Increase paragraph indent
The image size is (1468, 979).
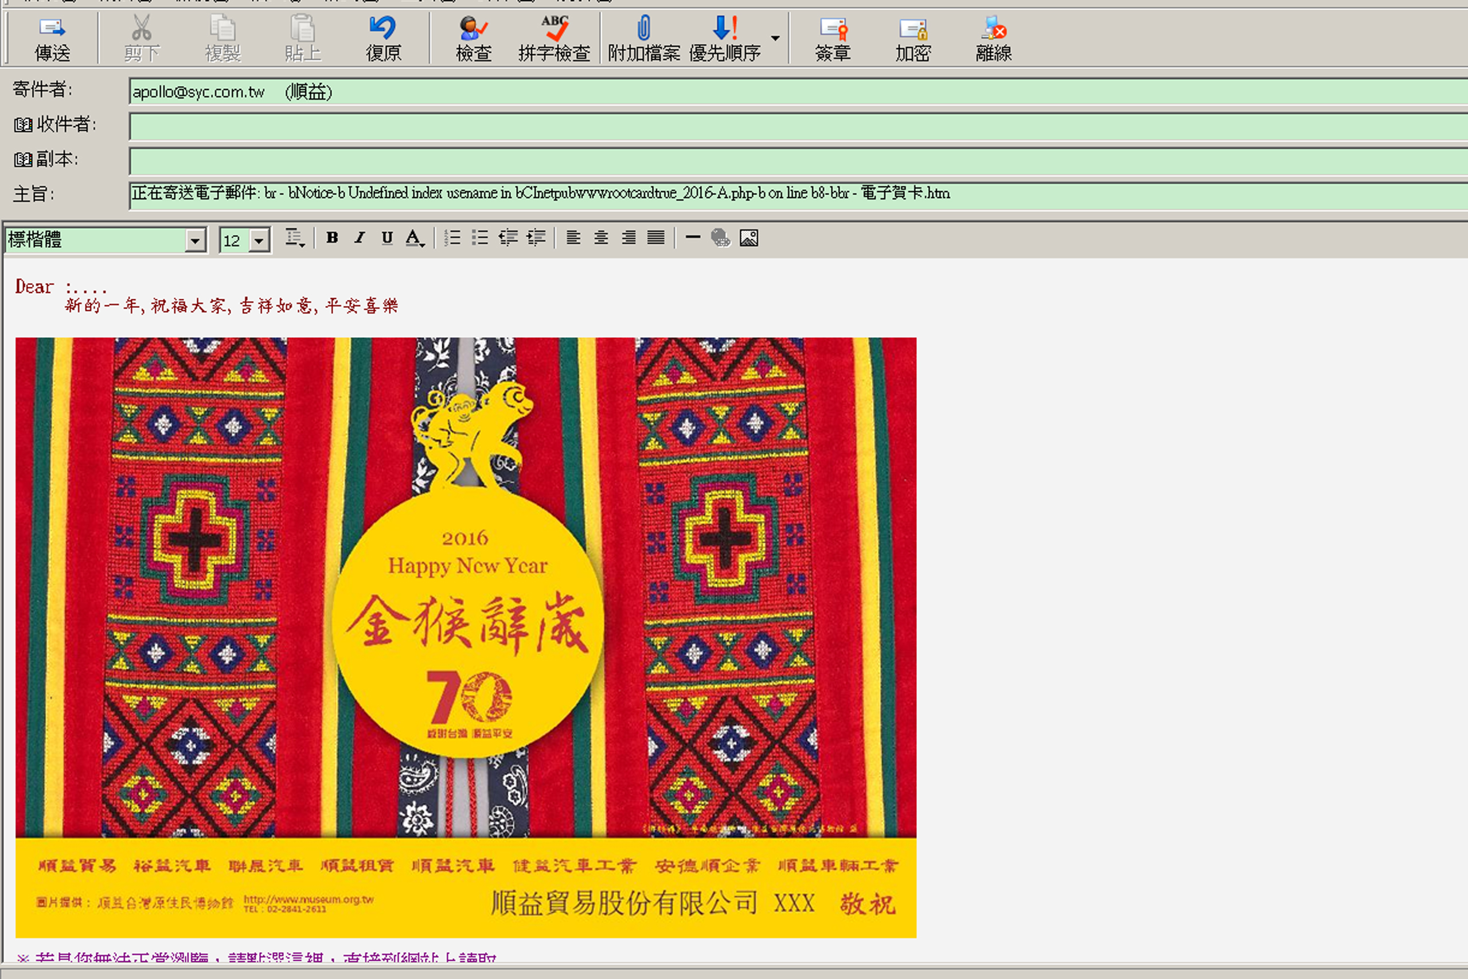536,238
